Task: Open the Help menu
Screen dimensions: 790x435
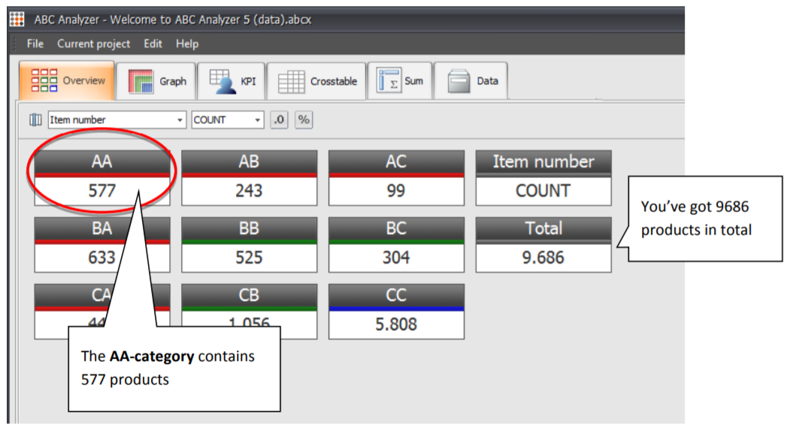Action: [x=187, y=44]
